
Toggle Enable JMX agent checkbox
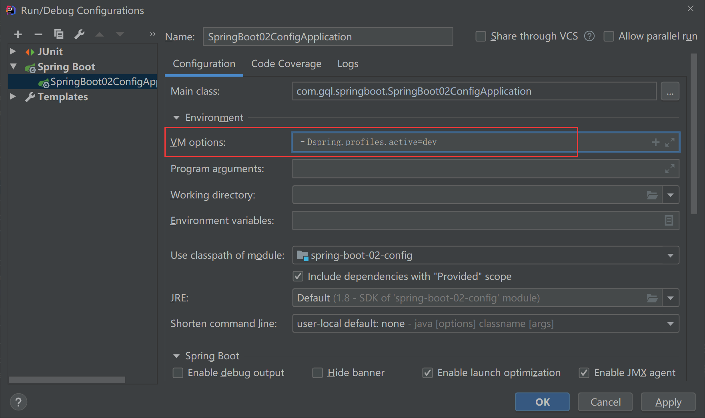click(x=584, y=373)
